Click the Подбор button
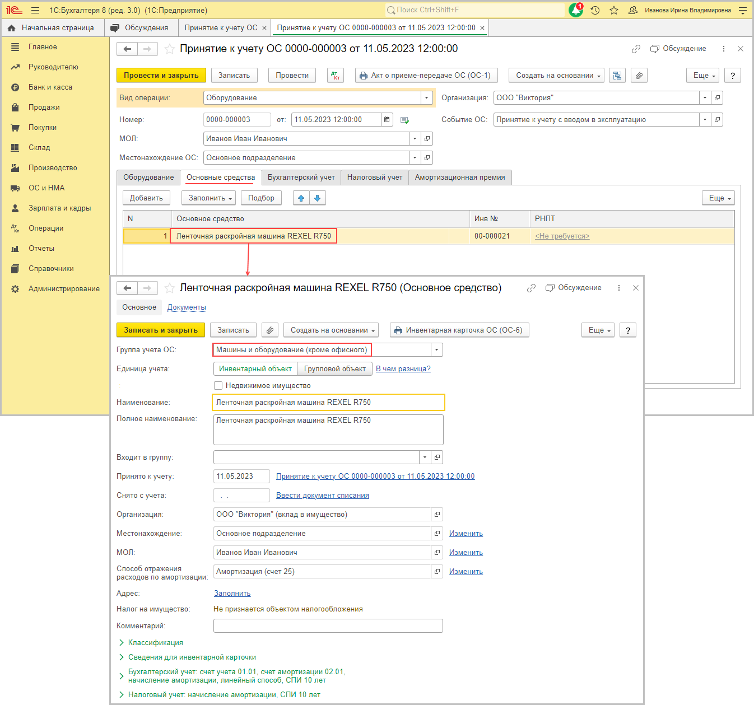The height and width of the screenshot is (705, 754). click(261, 198)
